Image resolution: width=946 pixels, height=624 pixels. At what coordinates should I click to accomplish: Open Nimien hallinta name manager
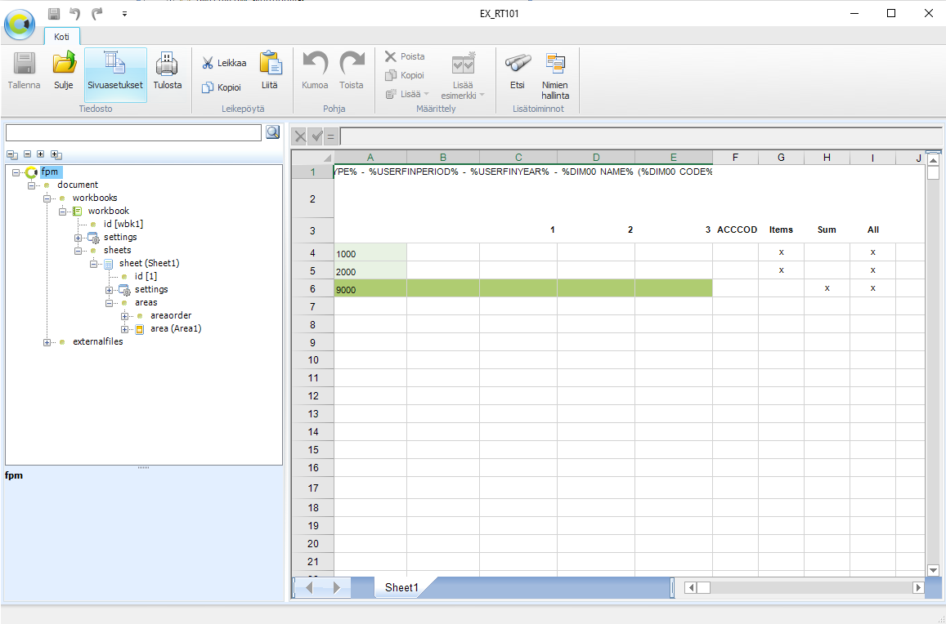pos(555,64)
